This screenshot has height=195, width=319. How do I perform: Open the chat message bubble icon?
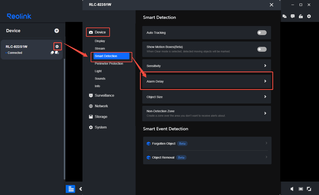[292, 16]
